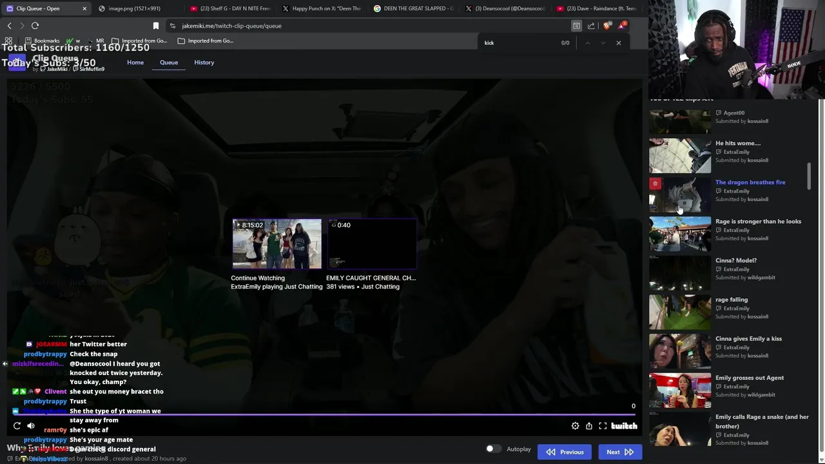The height and width of the screenshot is (464, 825).
Task: Go forward with browser forward arrow
Action: 22,26
